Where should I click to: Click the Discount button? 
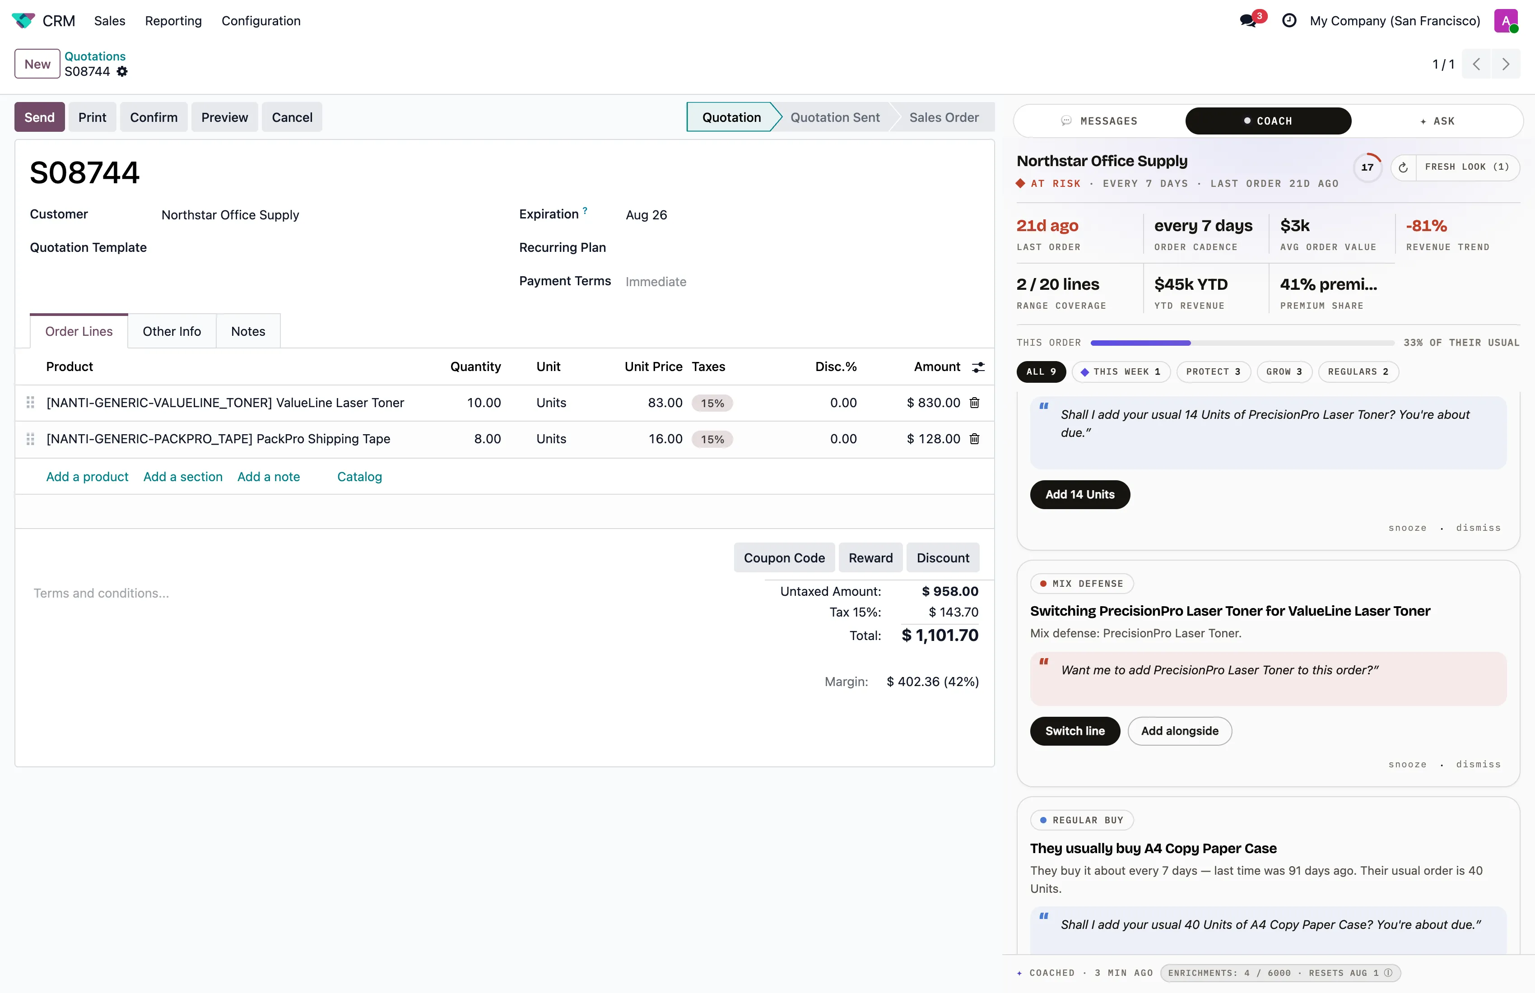943,558
